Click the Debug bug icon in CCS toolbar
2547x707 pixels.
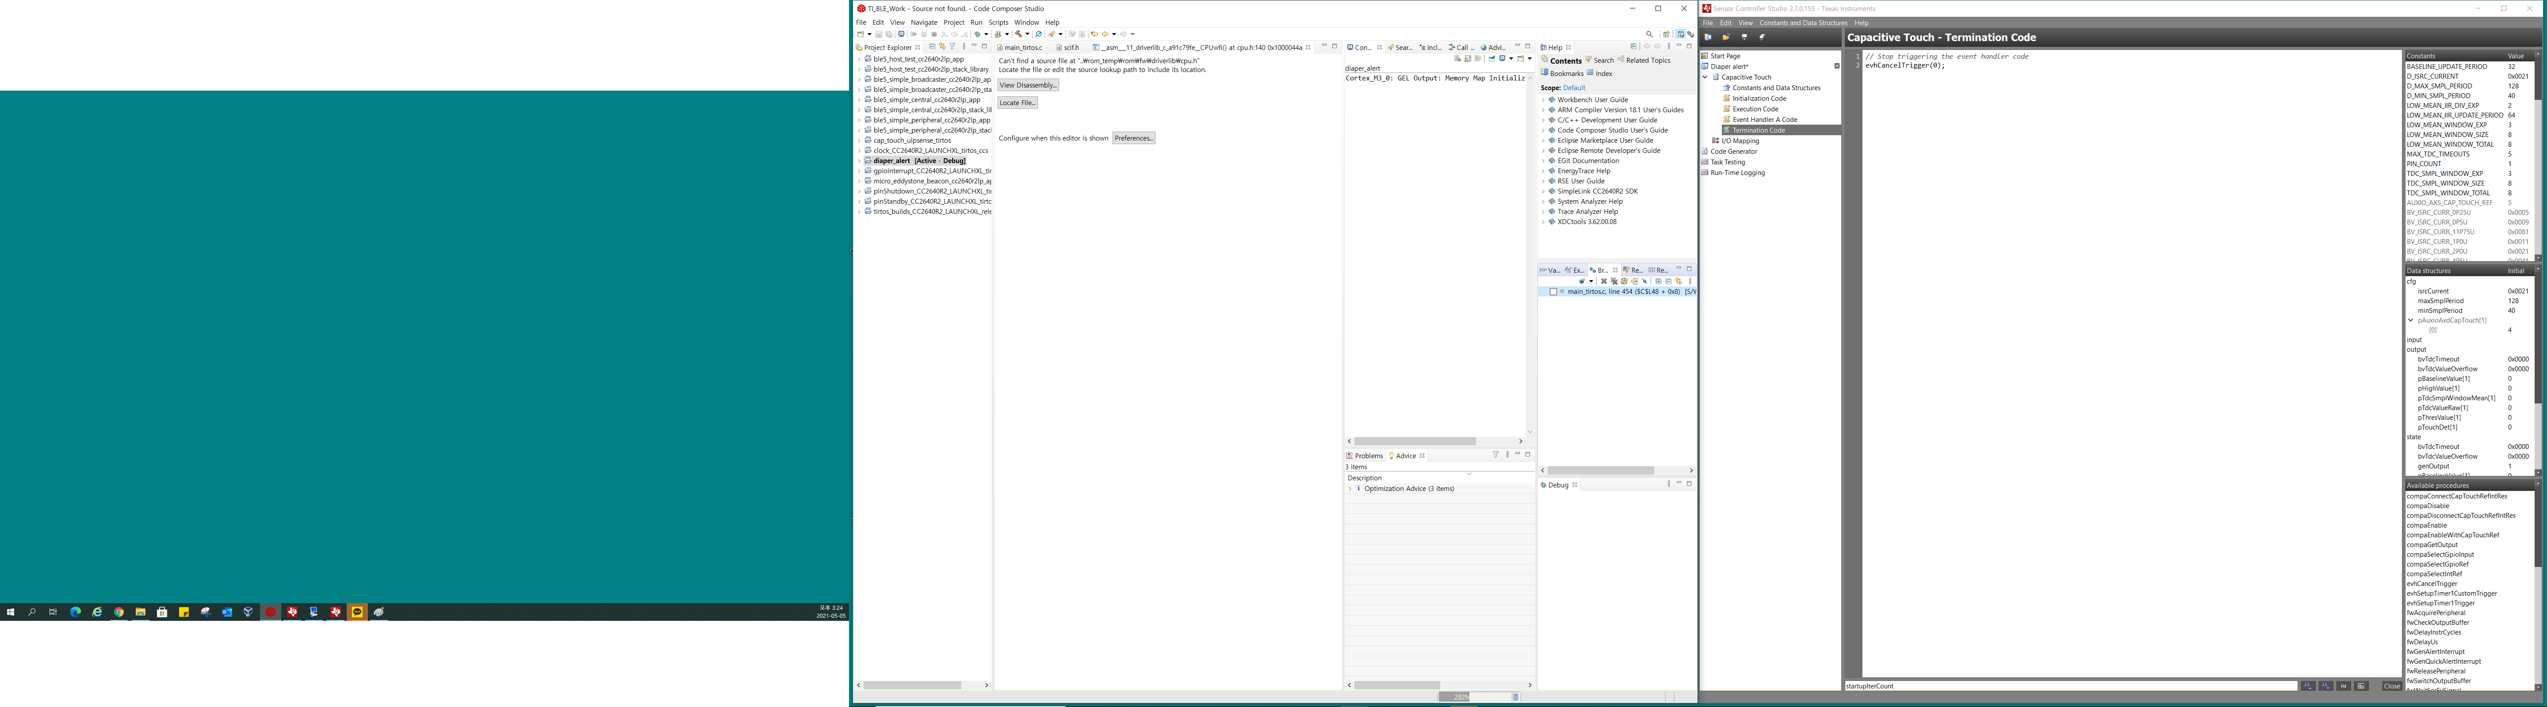point(978,34)
